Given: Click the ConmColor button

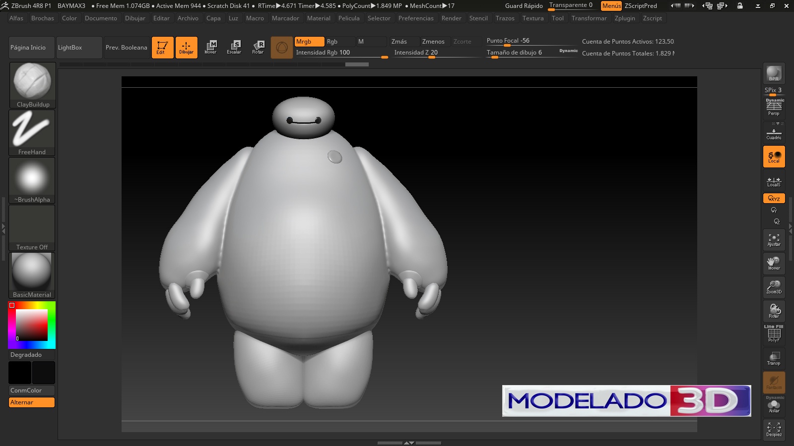Looking at the screenshot, I should [x=32, y=390].
